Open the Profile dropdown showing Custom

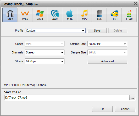55,30
